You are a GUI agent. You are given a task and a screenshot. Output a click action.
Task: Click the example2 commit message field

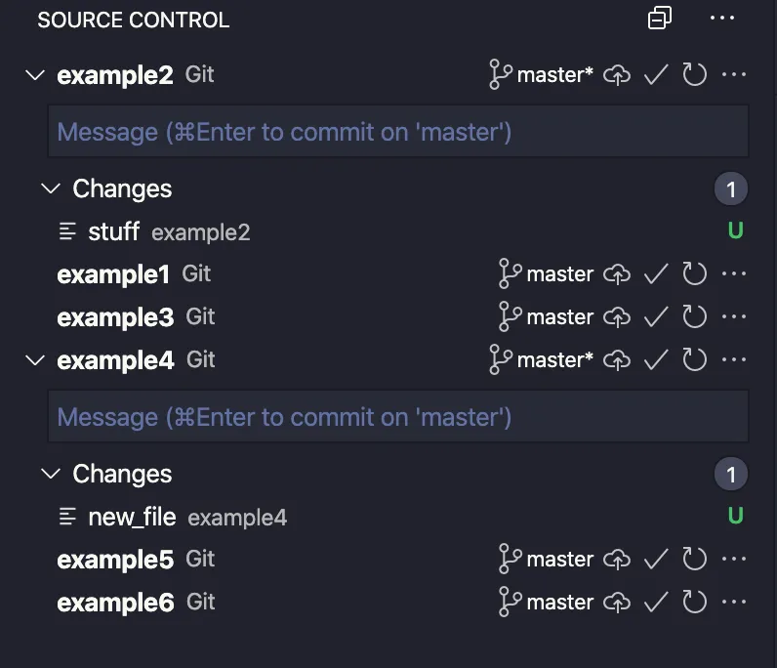397,132
